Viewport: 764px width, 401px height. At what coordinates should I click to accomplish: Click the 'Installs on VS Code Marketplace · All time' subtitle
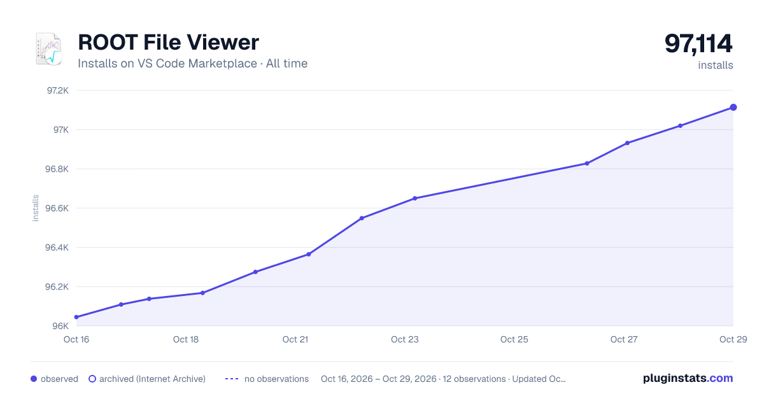tap(192, 64)
